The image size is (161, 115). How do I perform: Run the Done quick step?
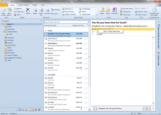82,12
